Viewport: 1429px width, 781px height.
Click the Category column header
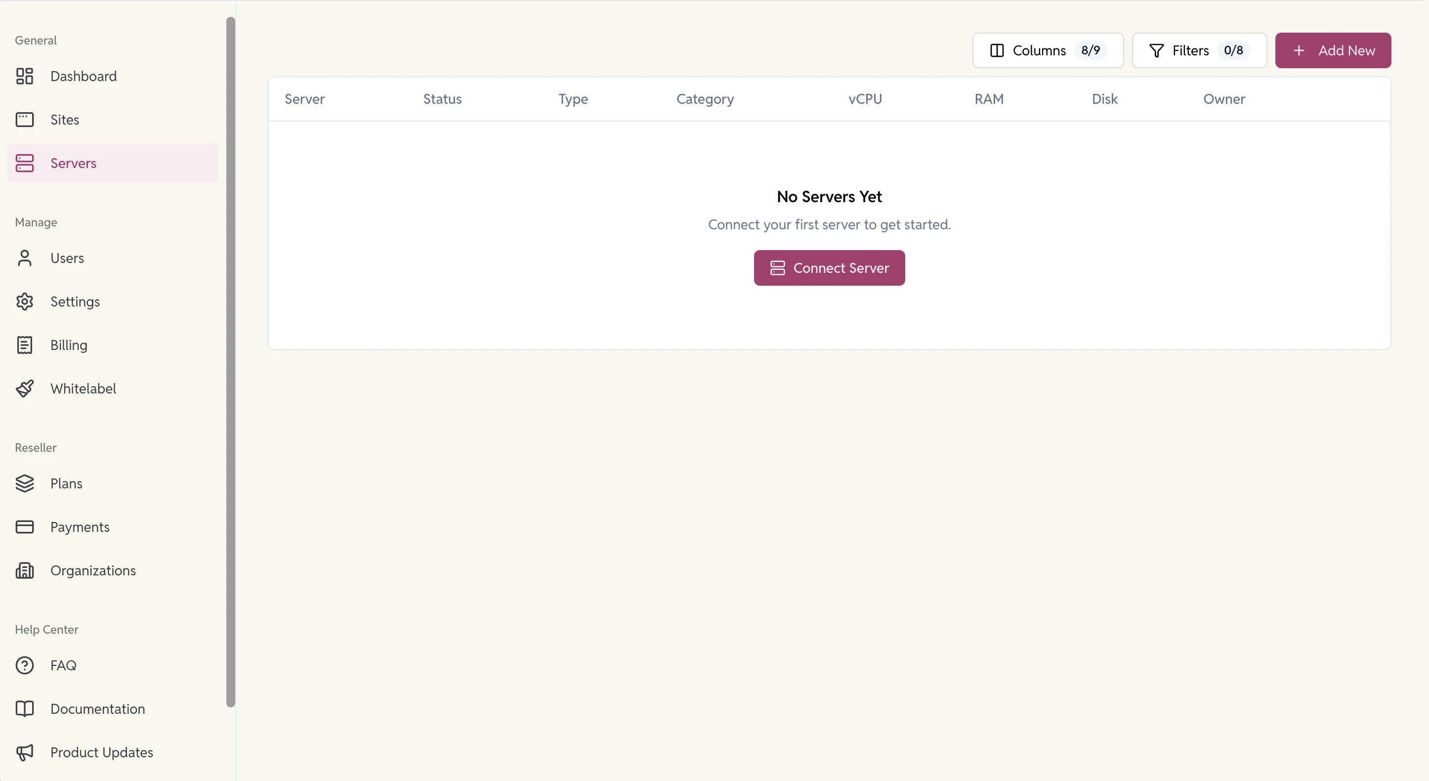point(705,99)
